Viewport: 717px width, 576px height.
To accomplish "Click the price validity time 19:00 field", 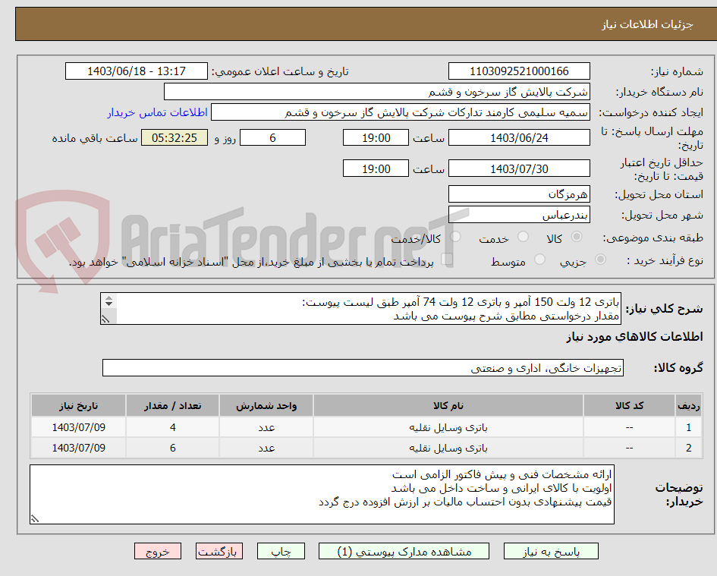I will tap(376, 168).
